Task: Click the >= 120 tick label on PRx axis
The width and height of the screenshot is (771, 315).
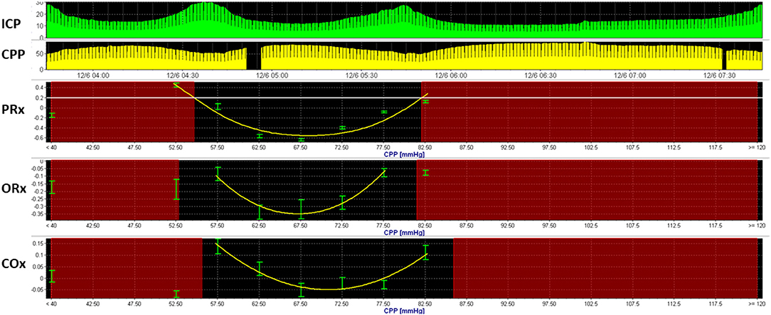Action: click(x=756, y=147)
